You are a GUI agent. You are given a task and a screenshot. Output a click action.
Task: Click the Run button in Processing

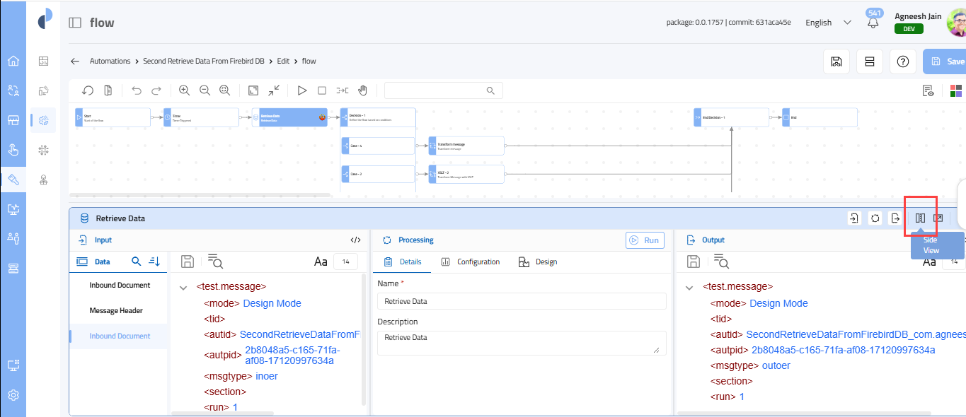pos(645,240)
